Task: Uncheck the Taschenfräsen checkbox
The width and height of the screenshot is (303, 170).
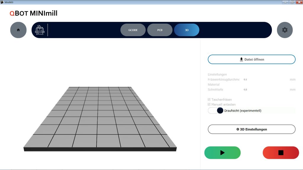Action: point(209,100)
